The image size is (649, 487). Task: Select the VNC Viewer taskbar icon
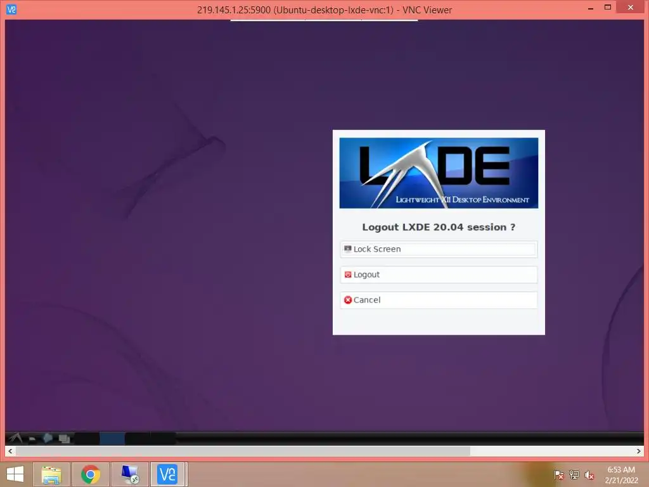(168, 474)
